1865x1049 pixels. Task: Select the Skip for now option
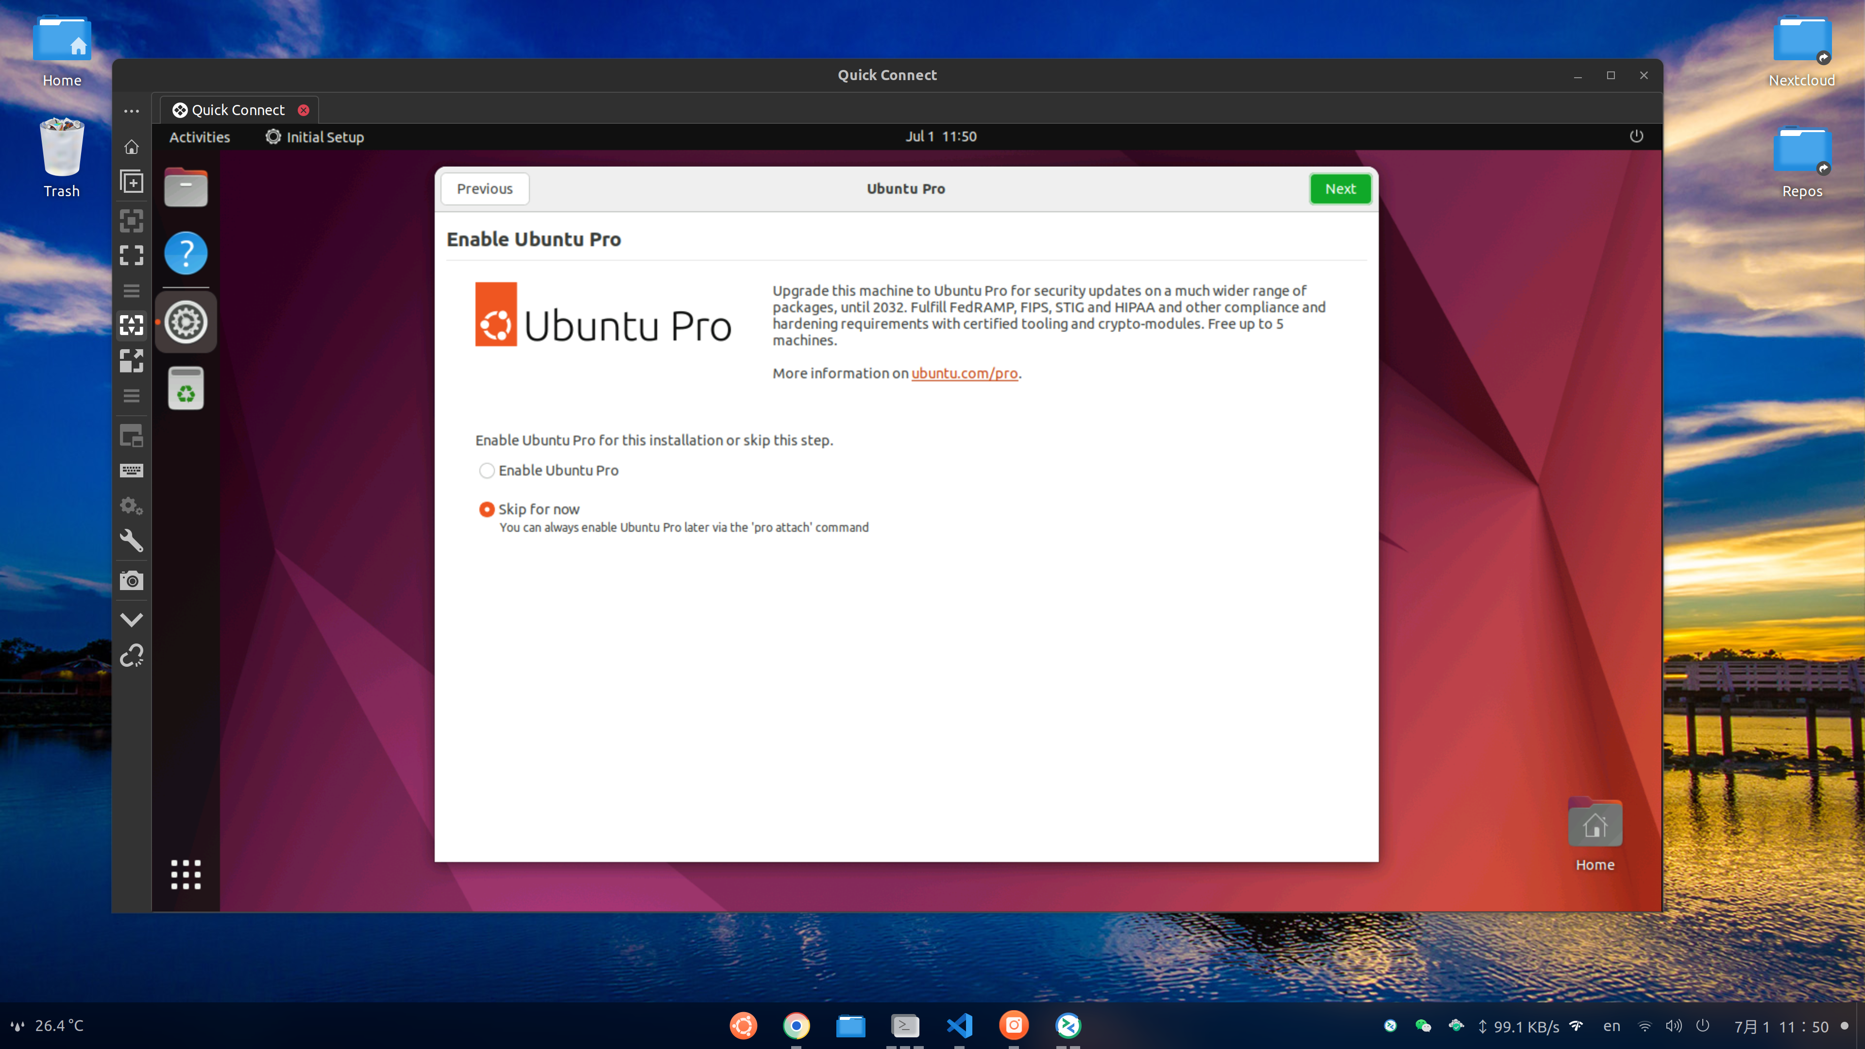(487, 509)
